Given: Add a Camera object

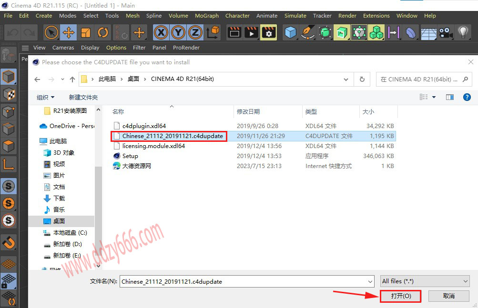Looking at the screenshot, I should click(446, 32).
